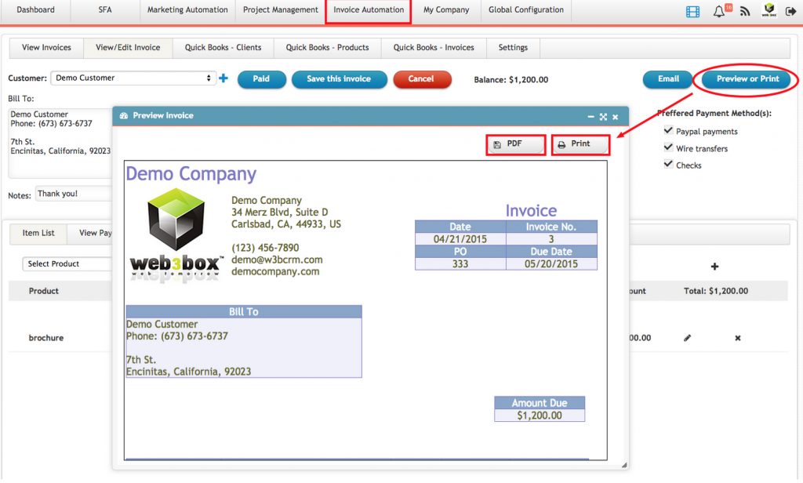
Task: Click (123) 456-7890 phone number
Action: click(265, 248)
